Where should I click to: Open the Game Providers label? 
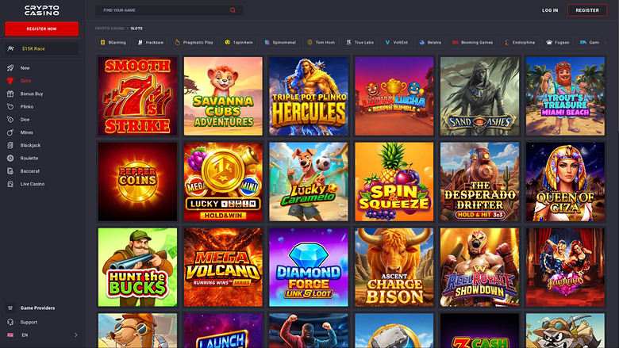point(37,308)
